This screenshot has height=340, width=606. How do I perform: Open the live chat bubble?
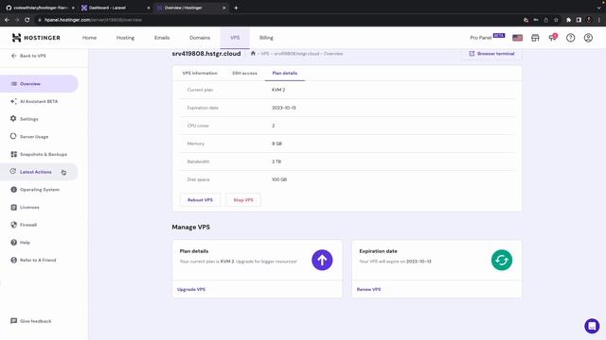pyautogui.click(x=592, y=326)
